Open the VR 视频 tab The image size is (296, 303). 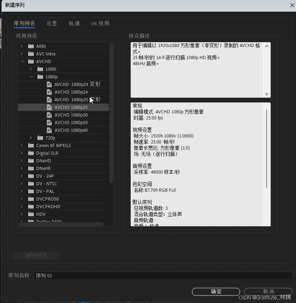[x=100, y=24]
